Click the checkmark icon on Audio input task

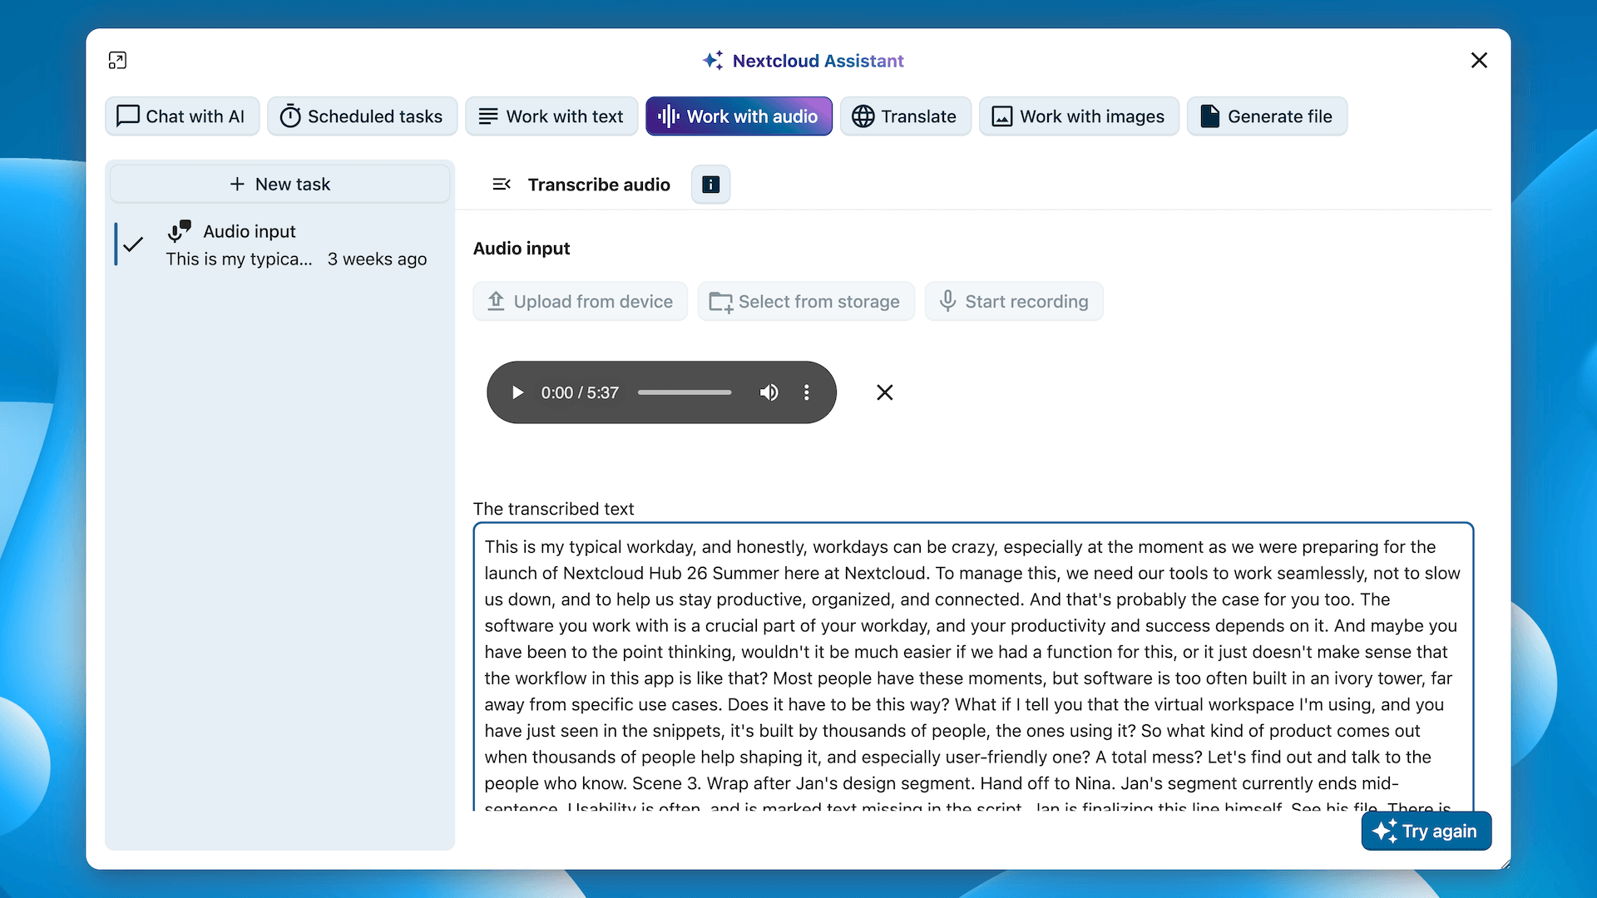click(133, 244)
